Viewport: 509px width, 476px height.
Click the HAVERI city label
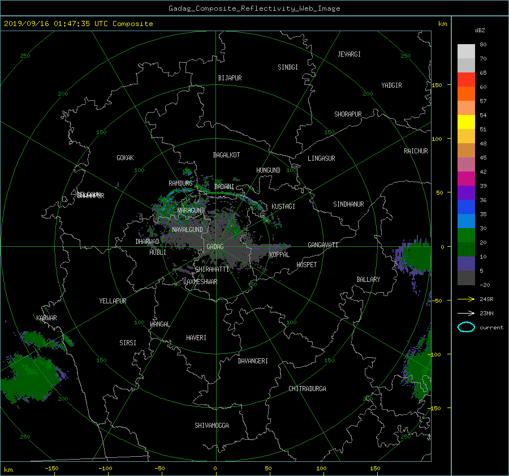[x=196, y=338]
